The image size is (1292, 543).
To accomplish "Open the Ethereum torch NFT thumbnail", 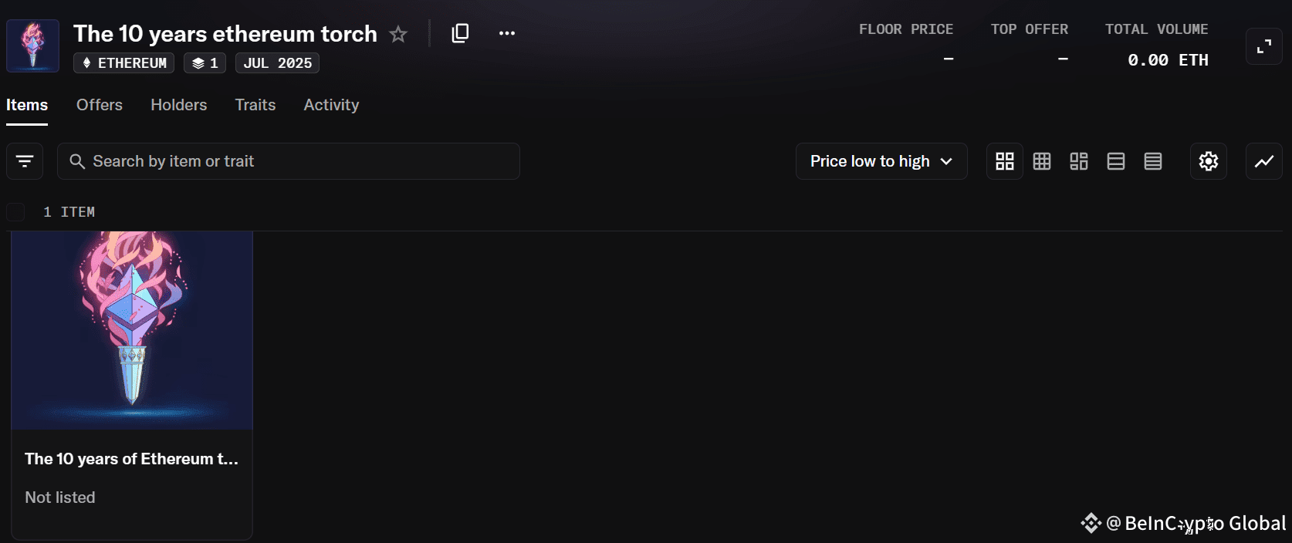I will coord(132,330).
